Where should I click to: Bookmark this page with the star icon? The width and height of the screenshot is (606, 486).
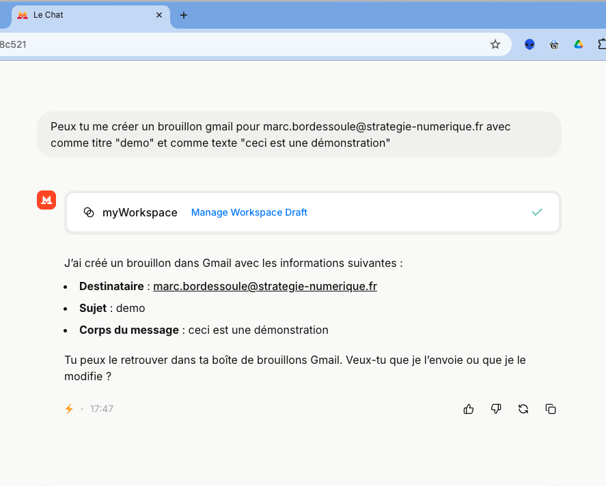495,44
